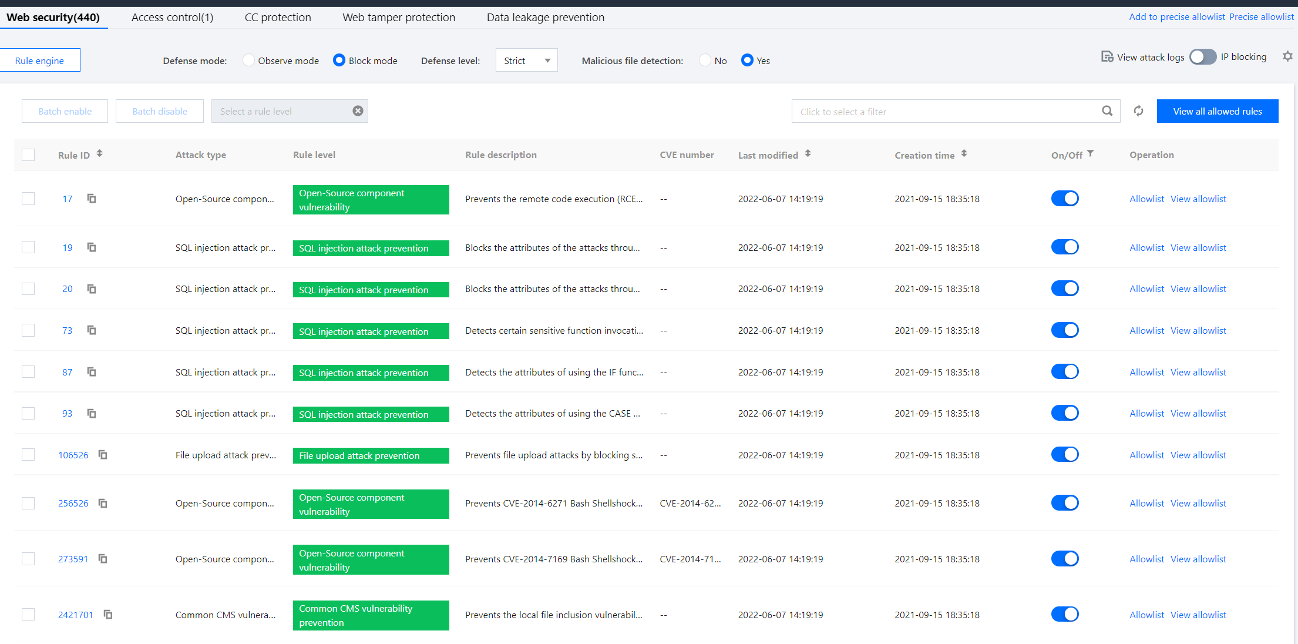Clear the rule level selector with X icon

(358, 111)
